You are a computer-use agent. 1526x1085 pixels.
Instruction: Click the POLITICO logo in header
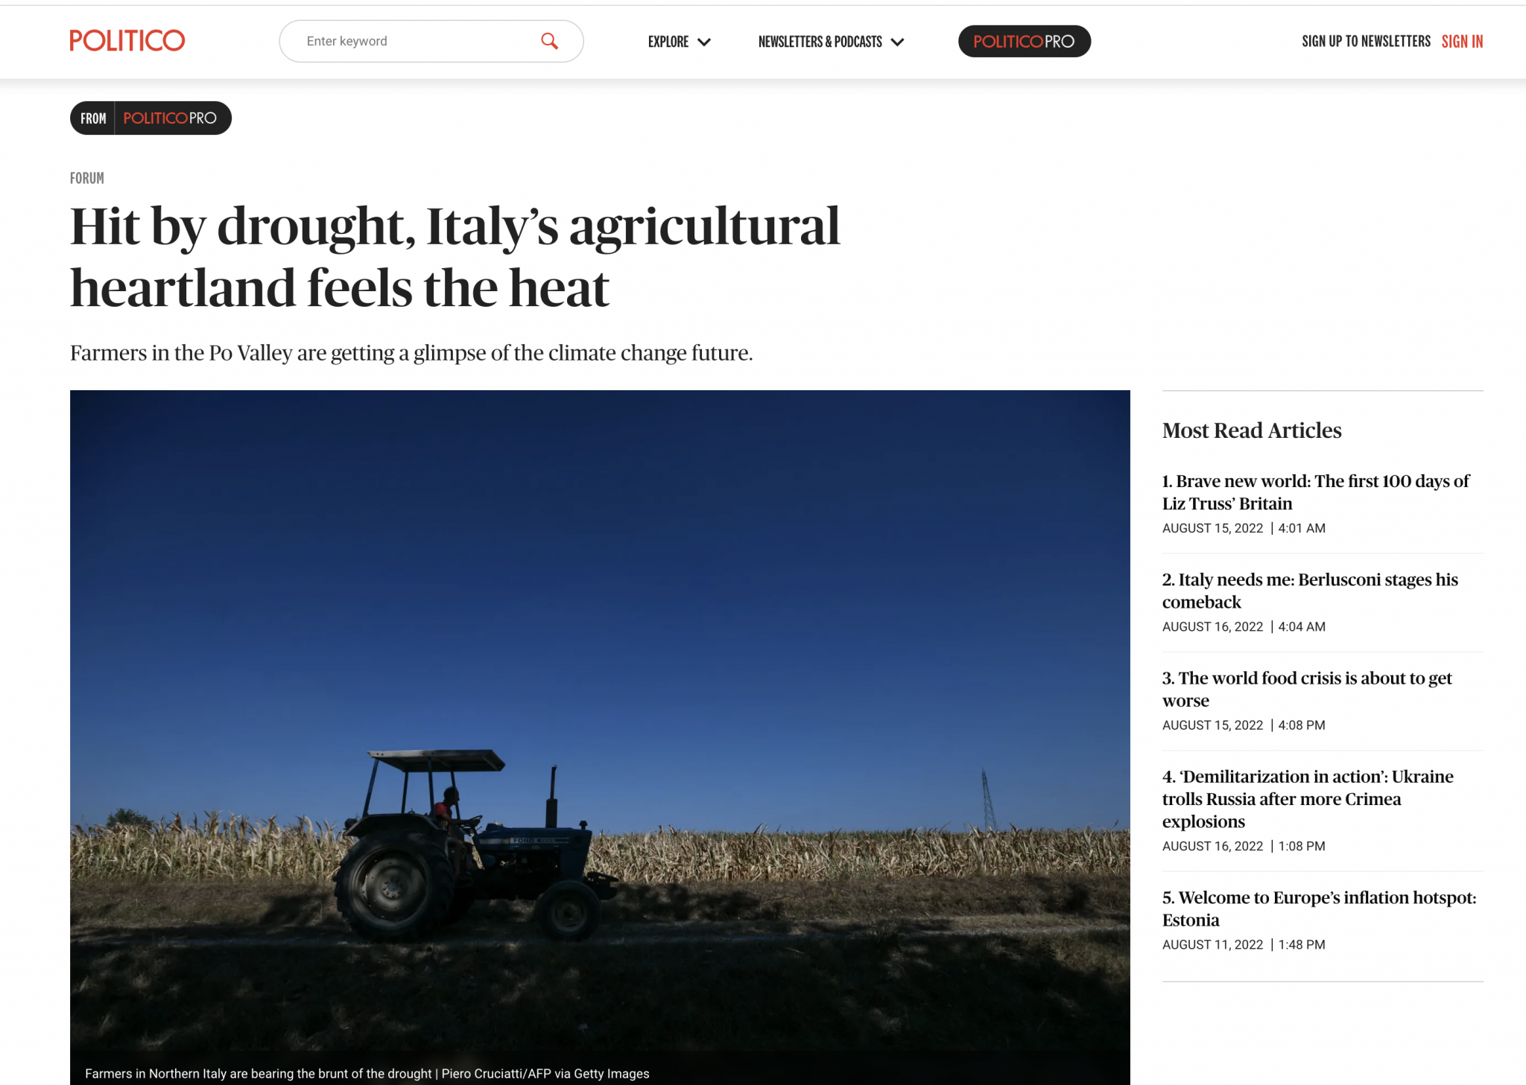[127, 41]
